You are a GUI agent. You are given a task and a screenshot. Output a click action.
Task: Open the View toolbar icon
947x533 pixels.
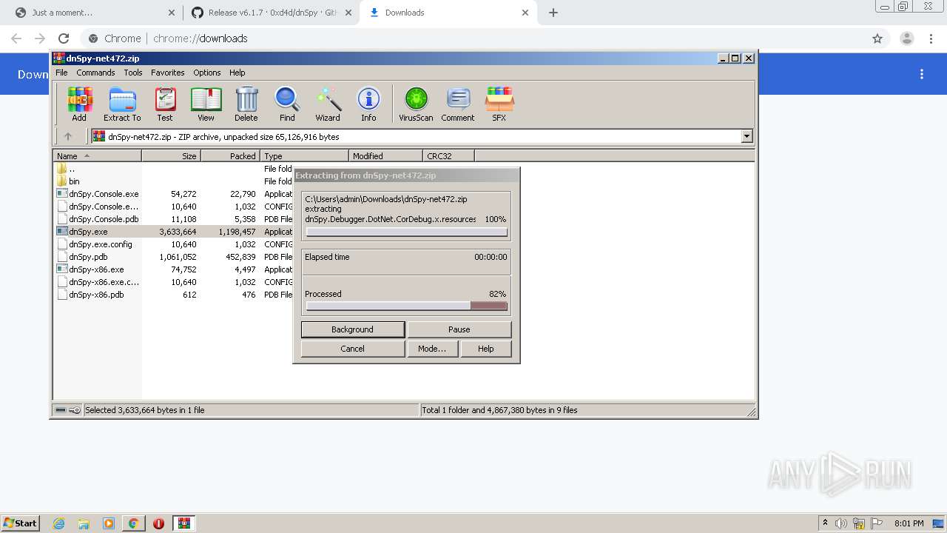pos(206,104)
